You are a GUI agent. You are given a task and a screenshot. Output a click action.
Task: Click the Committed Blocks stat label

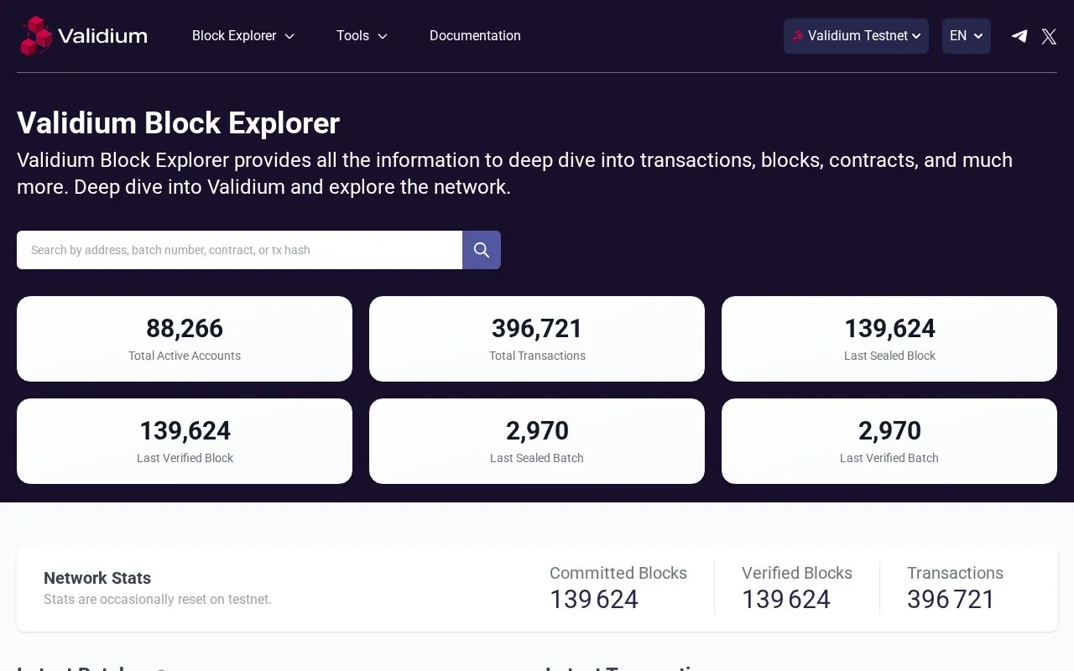(x=618, y=573)
